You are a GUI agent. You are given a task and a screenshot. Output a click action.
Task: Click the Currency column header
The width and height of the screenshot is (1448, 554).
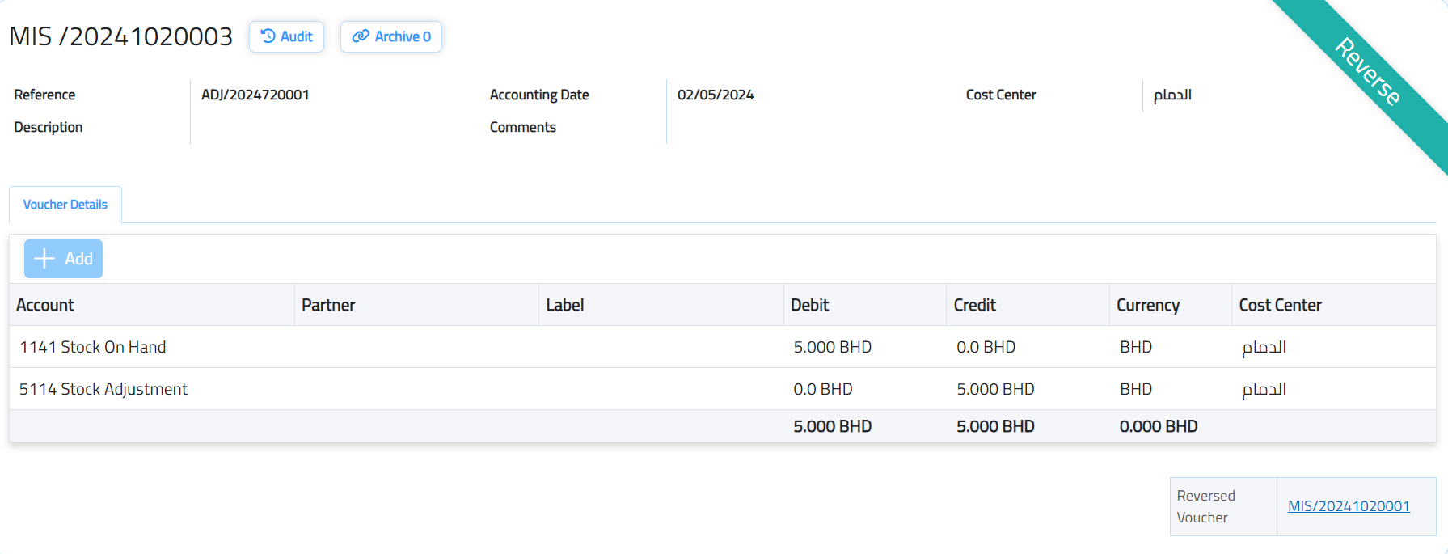point(1147,305)
